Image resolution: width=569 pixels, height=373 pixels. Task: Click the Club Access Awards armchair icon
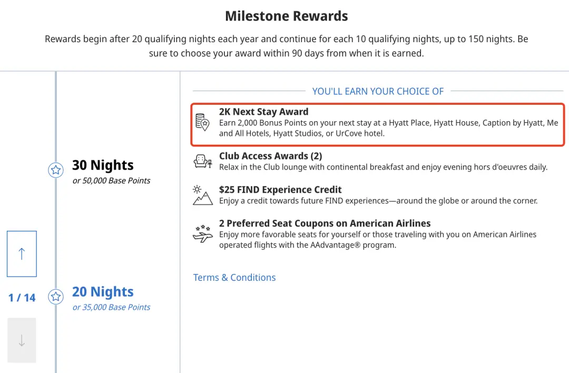point(203,161)
